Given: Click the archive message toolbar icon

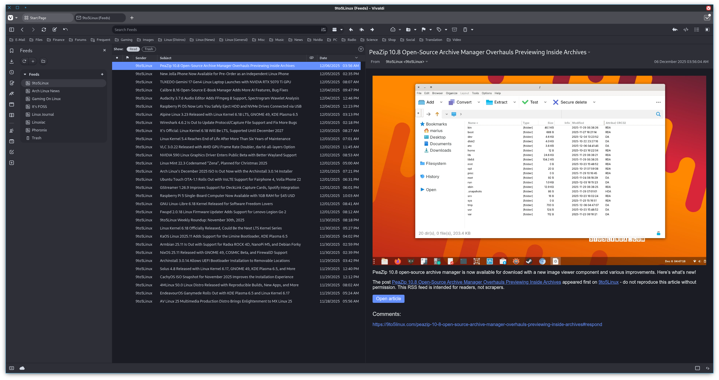Looking at the screenshot, I should click(454, 30).
